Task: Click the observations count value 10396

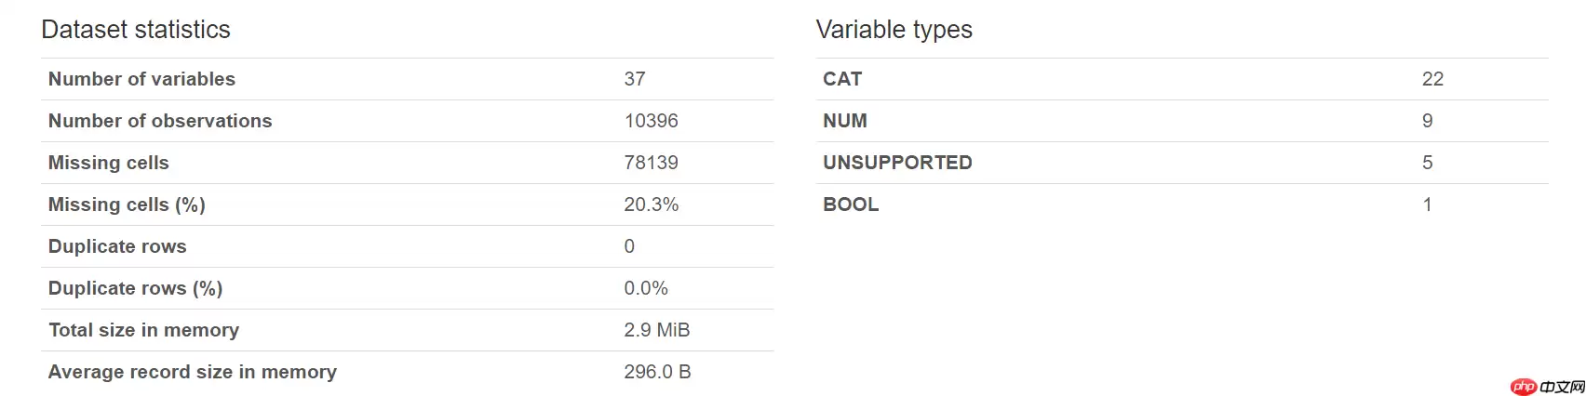Action: (651, 121)
